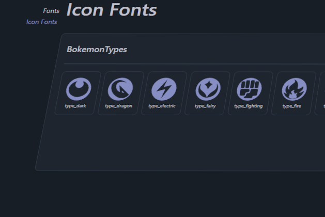
Task: Select the type_fighting fist icon
Action: coord(250,89)
